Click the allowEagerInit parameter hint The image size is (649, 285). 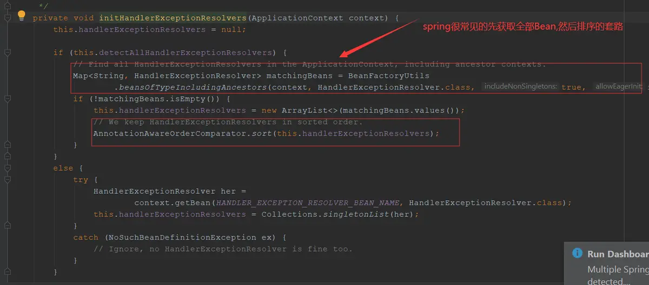618,86
